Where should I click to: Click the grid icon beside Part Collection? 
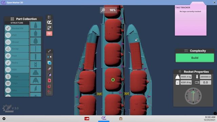pos(12,19)
